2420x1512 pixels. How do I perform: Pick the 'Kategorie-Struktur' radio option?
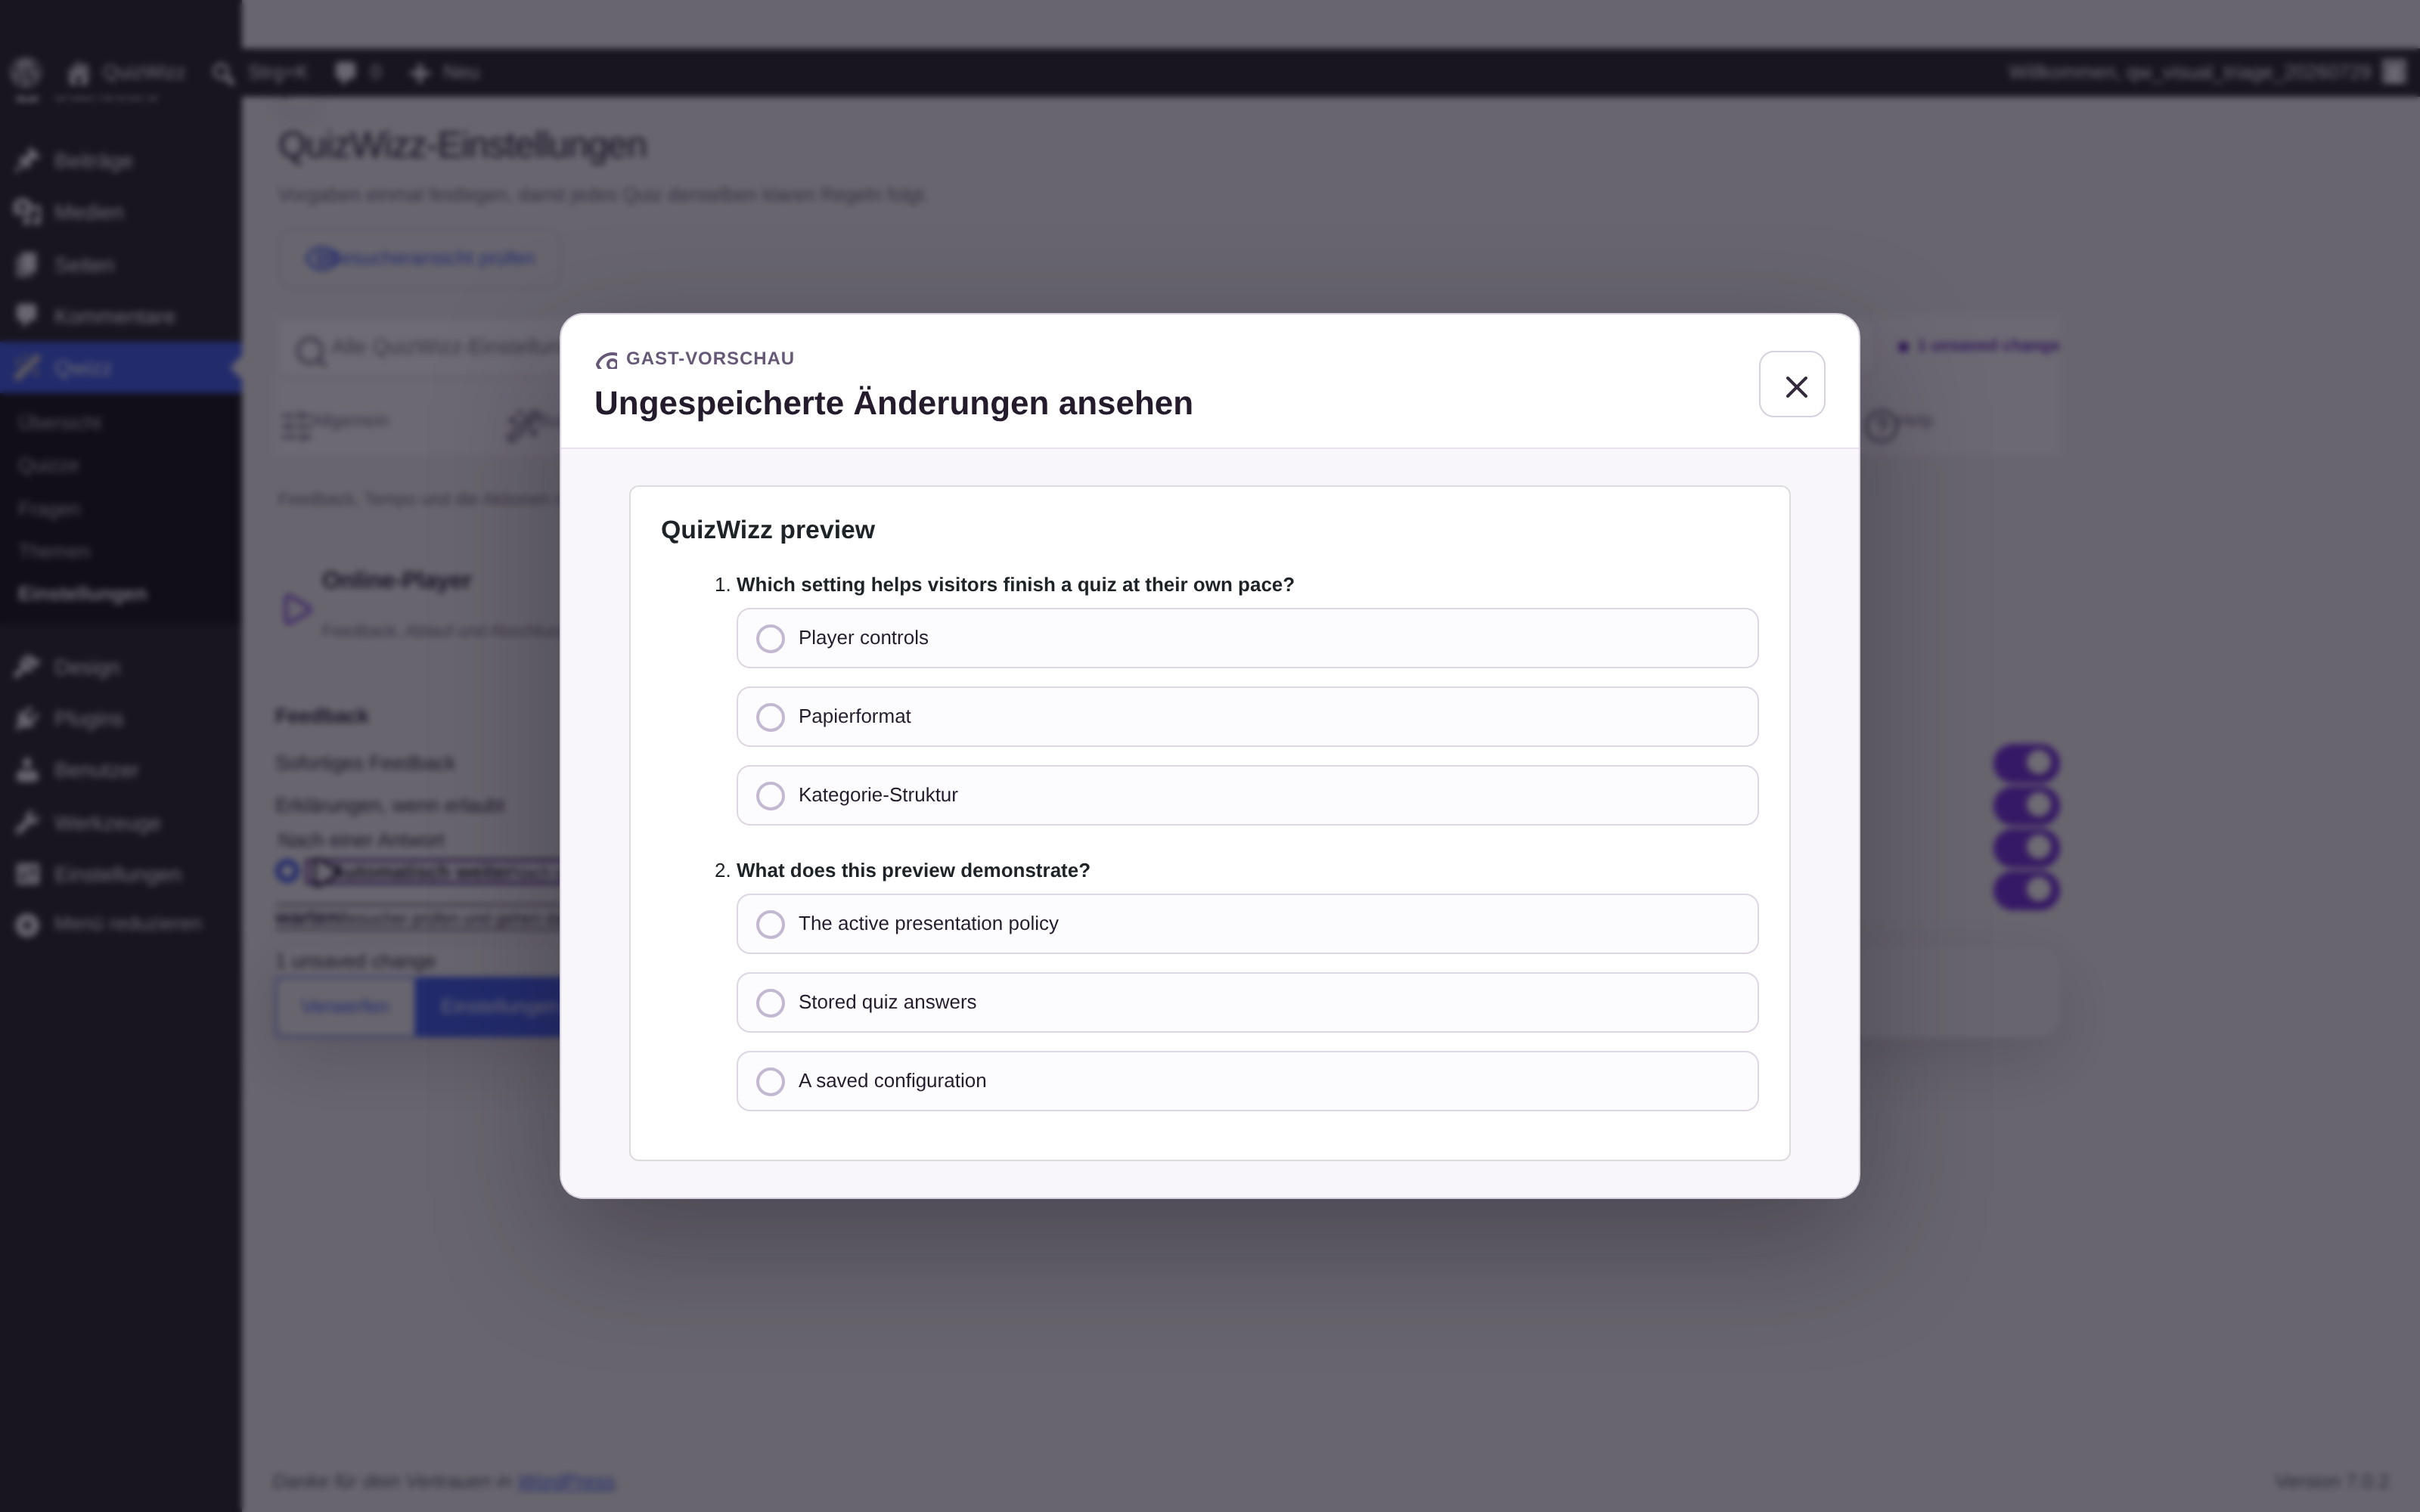pyautogui.click(x=1247, y=795)
